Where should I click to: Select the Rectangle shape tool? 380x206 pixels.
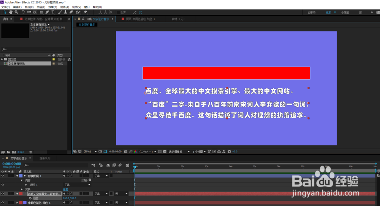tap(42, 12)
